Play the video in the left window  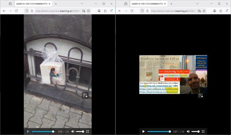[28, 131]
